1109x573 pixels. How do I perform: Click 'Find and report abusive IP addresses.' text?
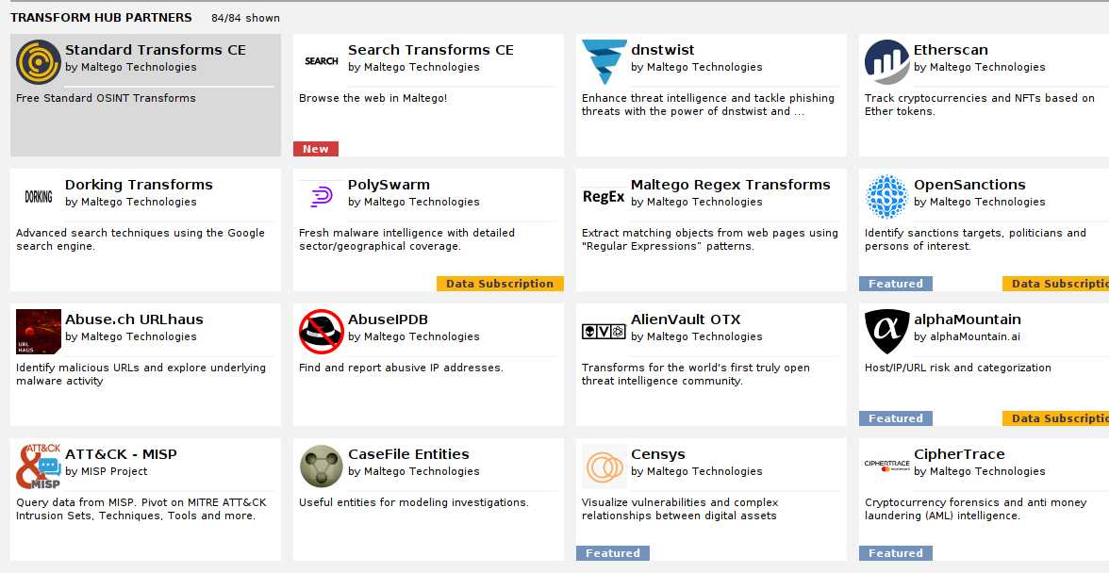tap(401, 368)
